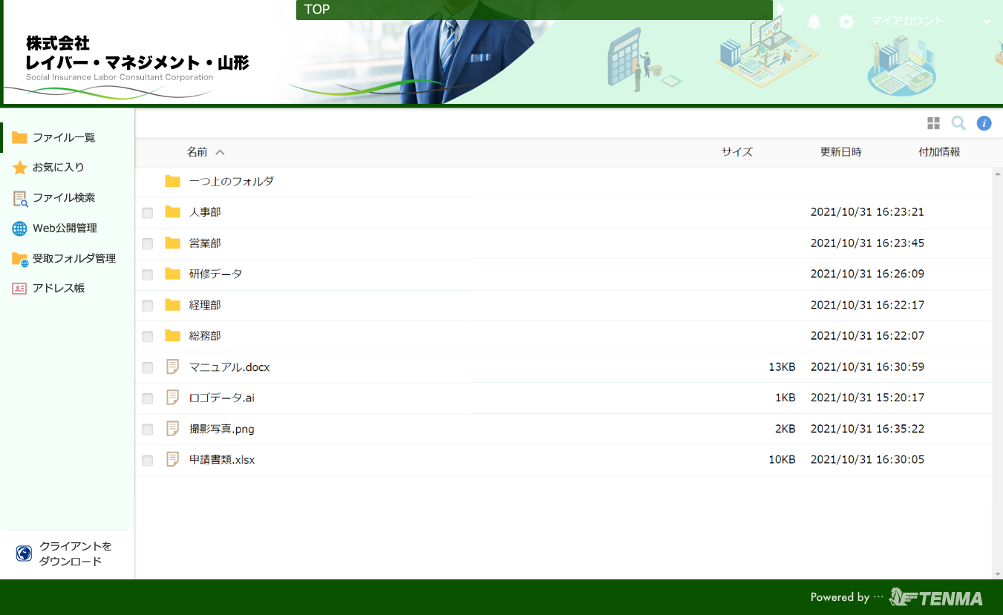Show details with the blue info icon

[x=984, y=123]
